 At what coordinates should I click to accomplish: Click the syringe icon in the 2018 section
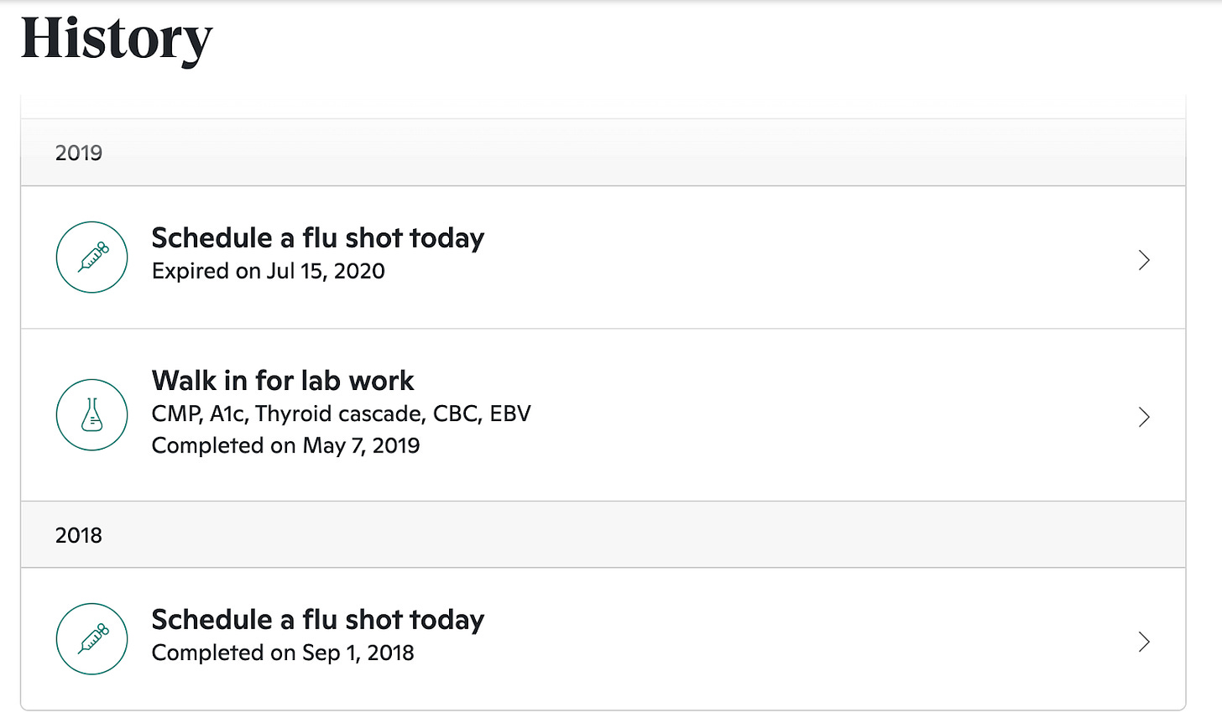click(x=91, y=638)
